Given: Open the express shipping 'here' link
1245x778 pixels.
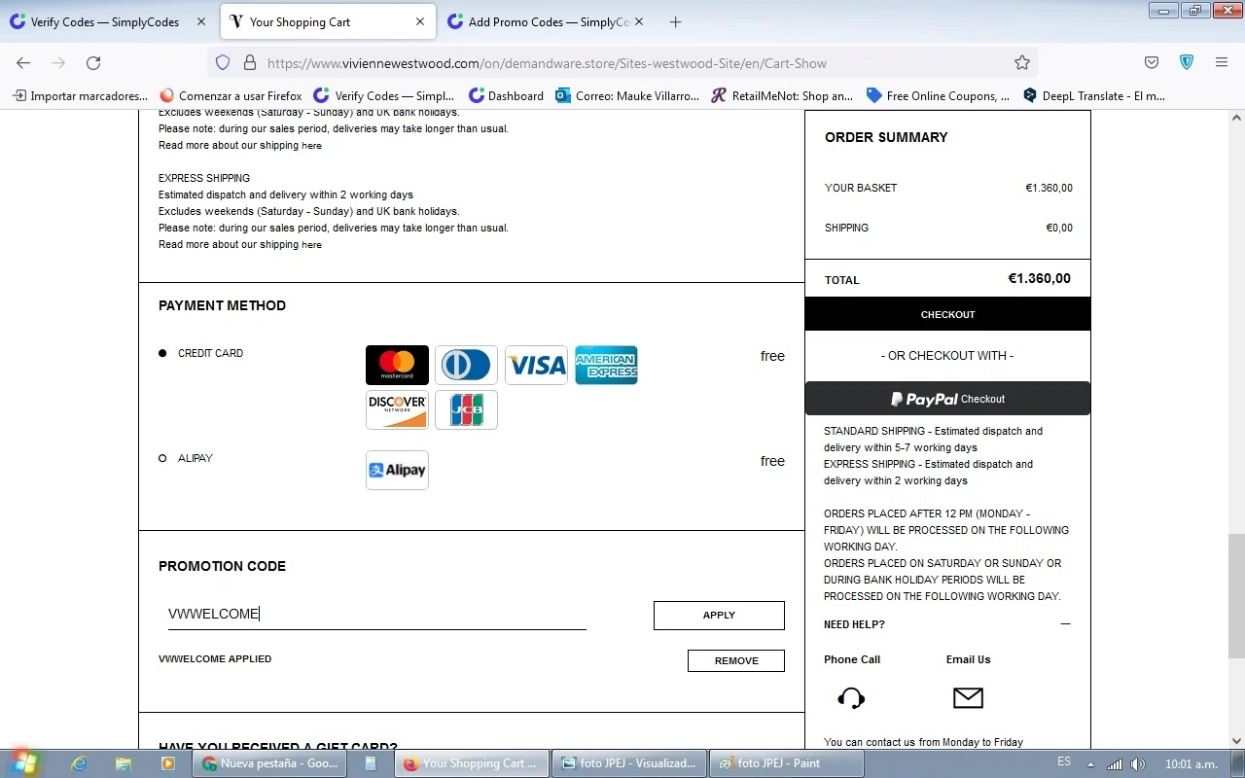Looking at the screenshot, I should click(x=311, y=245).
